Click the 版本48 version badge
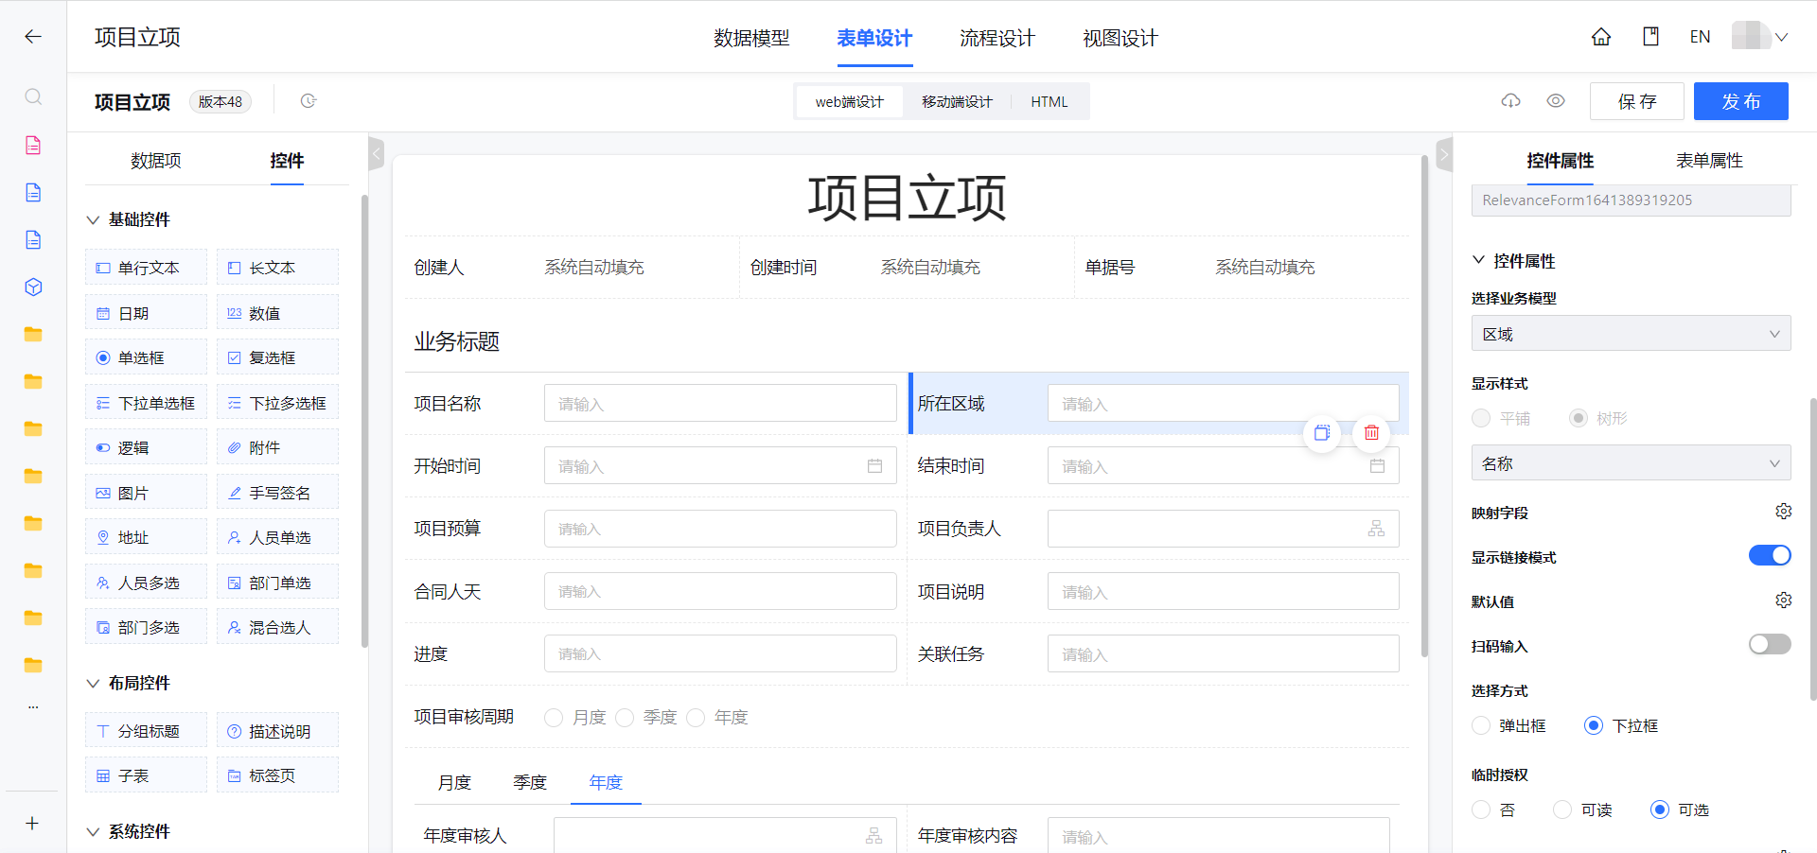The image size is (1817, 853). tap(221, 101)
